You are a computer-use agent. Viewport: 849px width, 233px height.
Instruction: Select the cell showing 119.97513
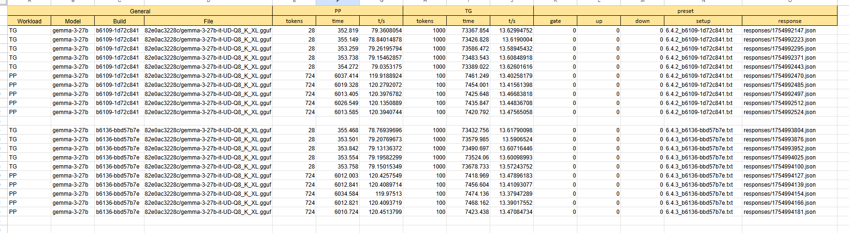[381, 193]
